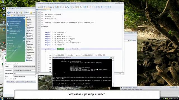This screenshot has width=179, height=100.
Task: Click the Forward button in Explorer toolbar
Action: (x=17, y=13)
